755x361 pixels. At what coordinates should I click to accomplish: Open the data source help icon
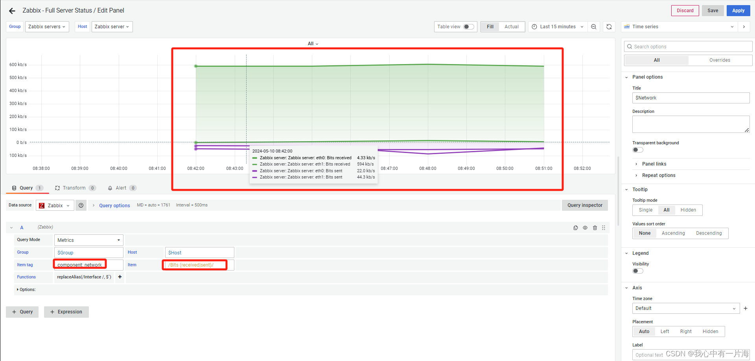pyautogui.click(x=81, y=205)
